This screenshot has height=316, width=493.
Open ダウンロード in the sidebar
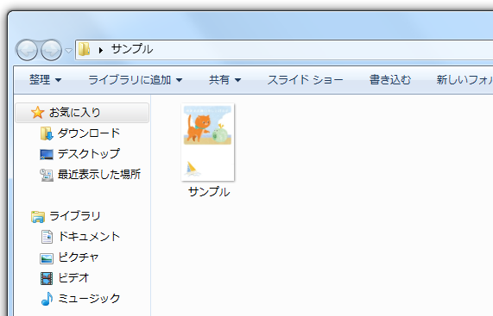[89, 133]
